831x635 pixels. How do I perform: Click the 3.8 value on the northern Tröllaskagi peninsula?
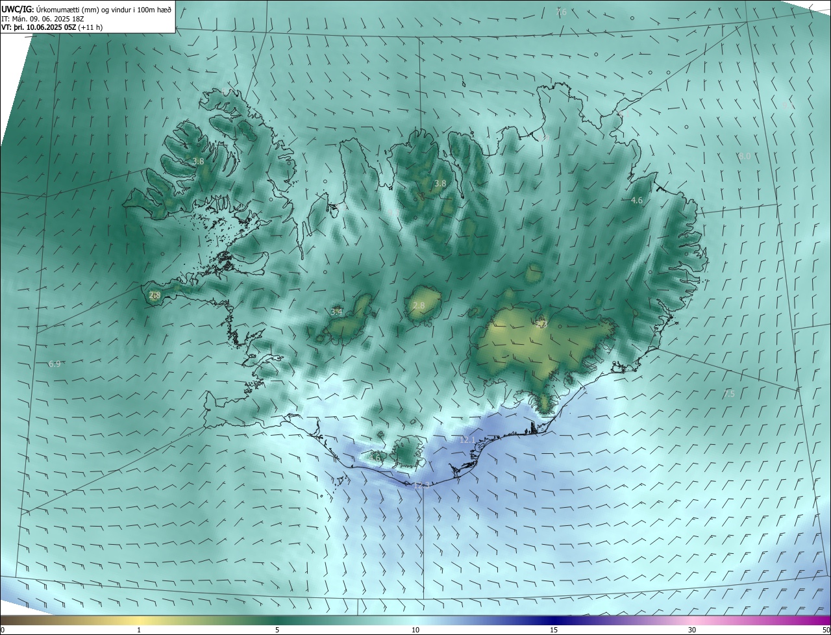pyautogui.click(x=440, y=184)
